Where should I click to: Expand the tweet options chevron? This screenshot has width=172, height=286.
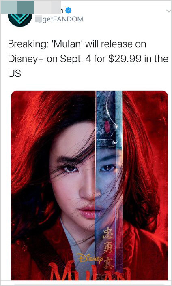tap(168, 11)
